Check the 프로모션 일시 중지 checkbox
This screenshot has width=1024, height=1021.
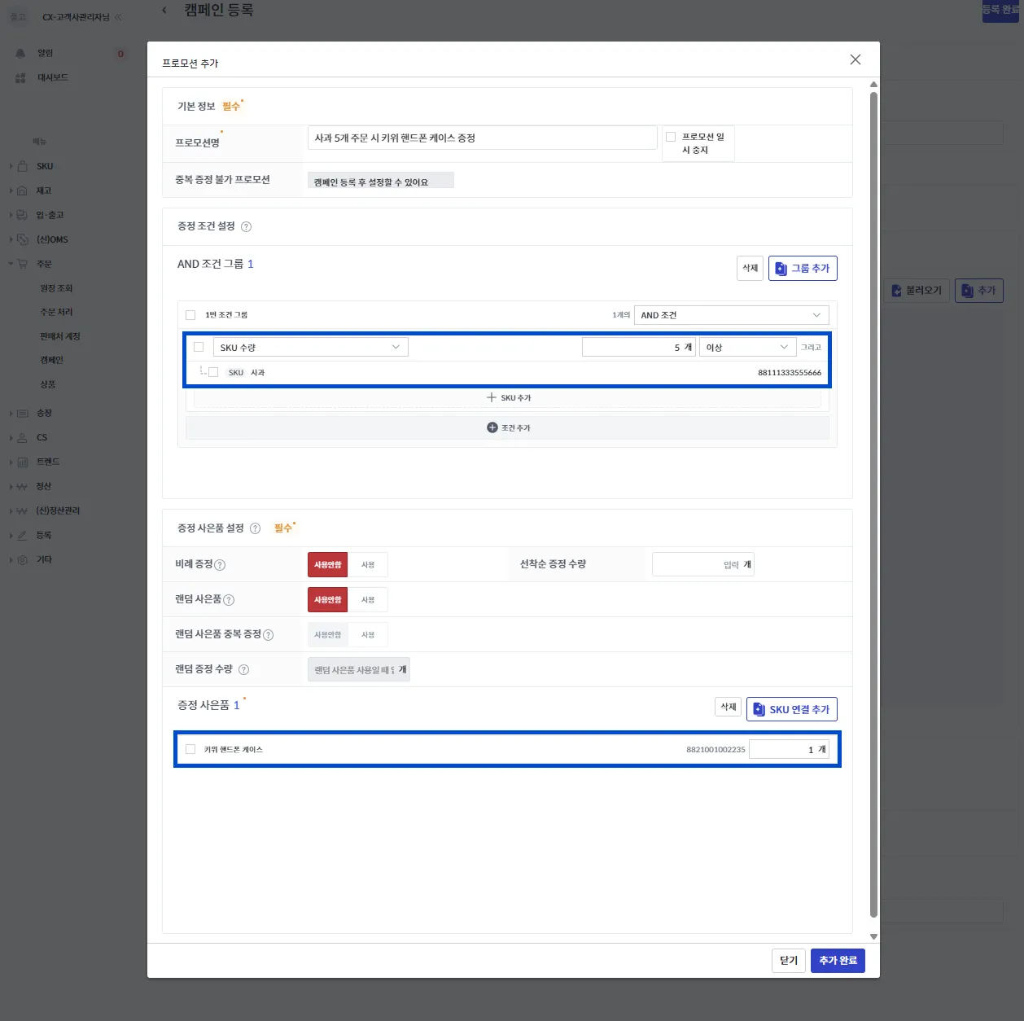pos(671,137)
